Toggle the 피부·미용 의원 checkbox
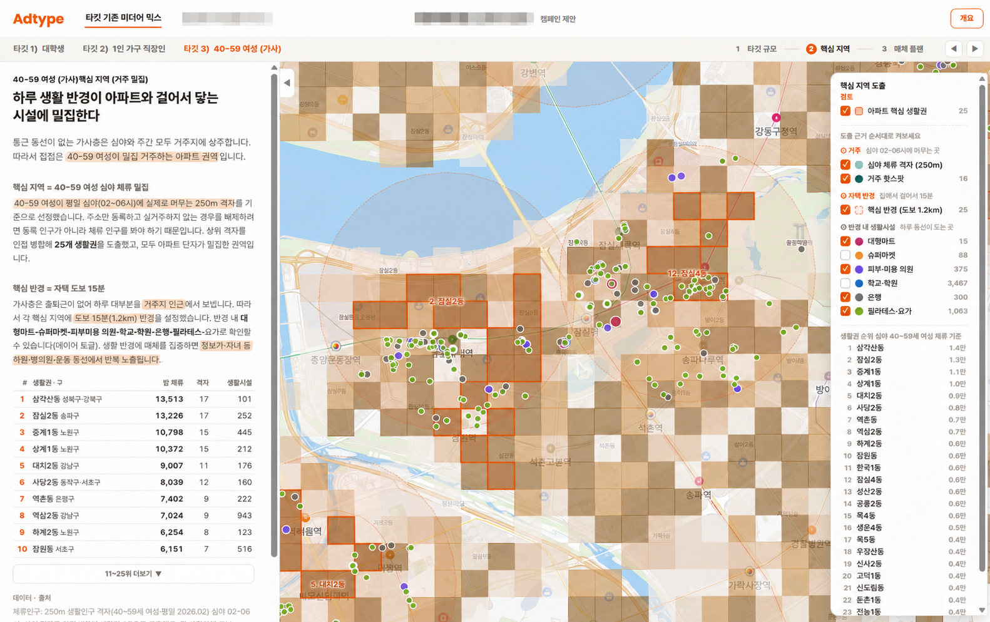The width and height of the screenshot is (990, 622). pos(845,269)
